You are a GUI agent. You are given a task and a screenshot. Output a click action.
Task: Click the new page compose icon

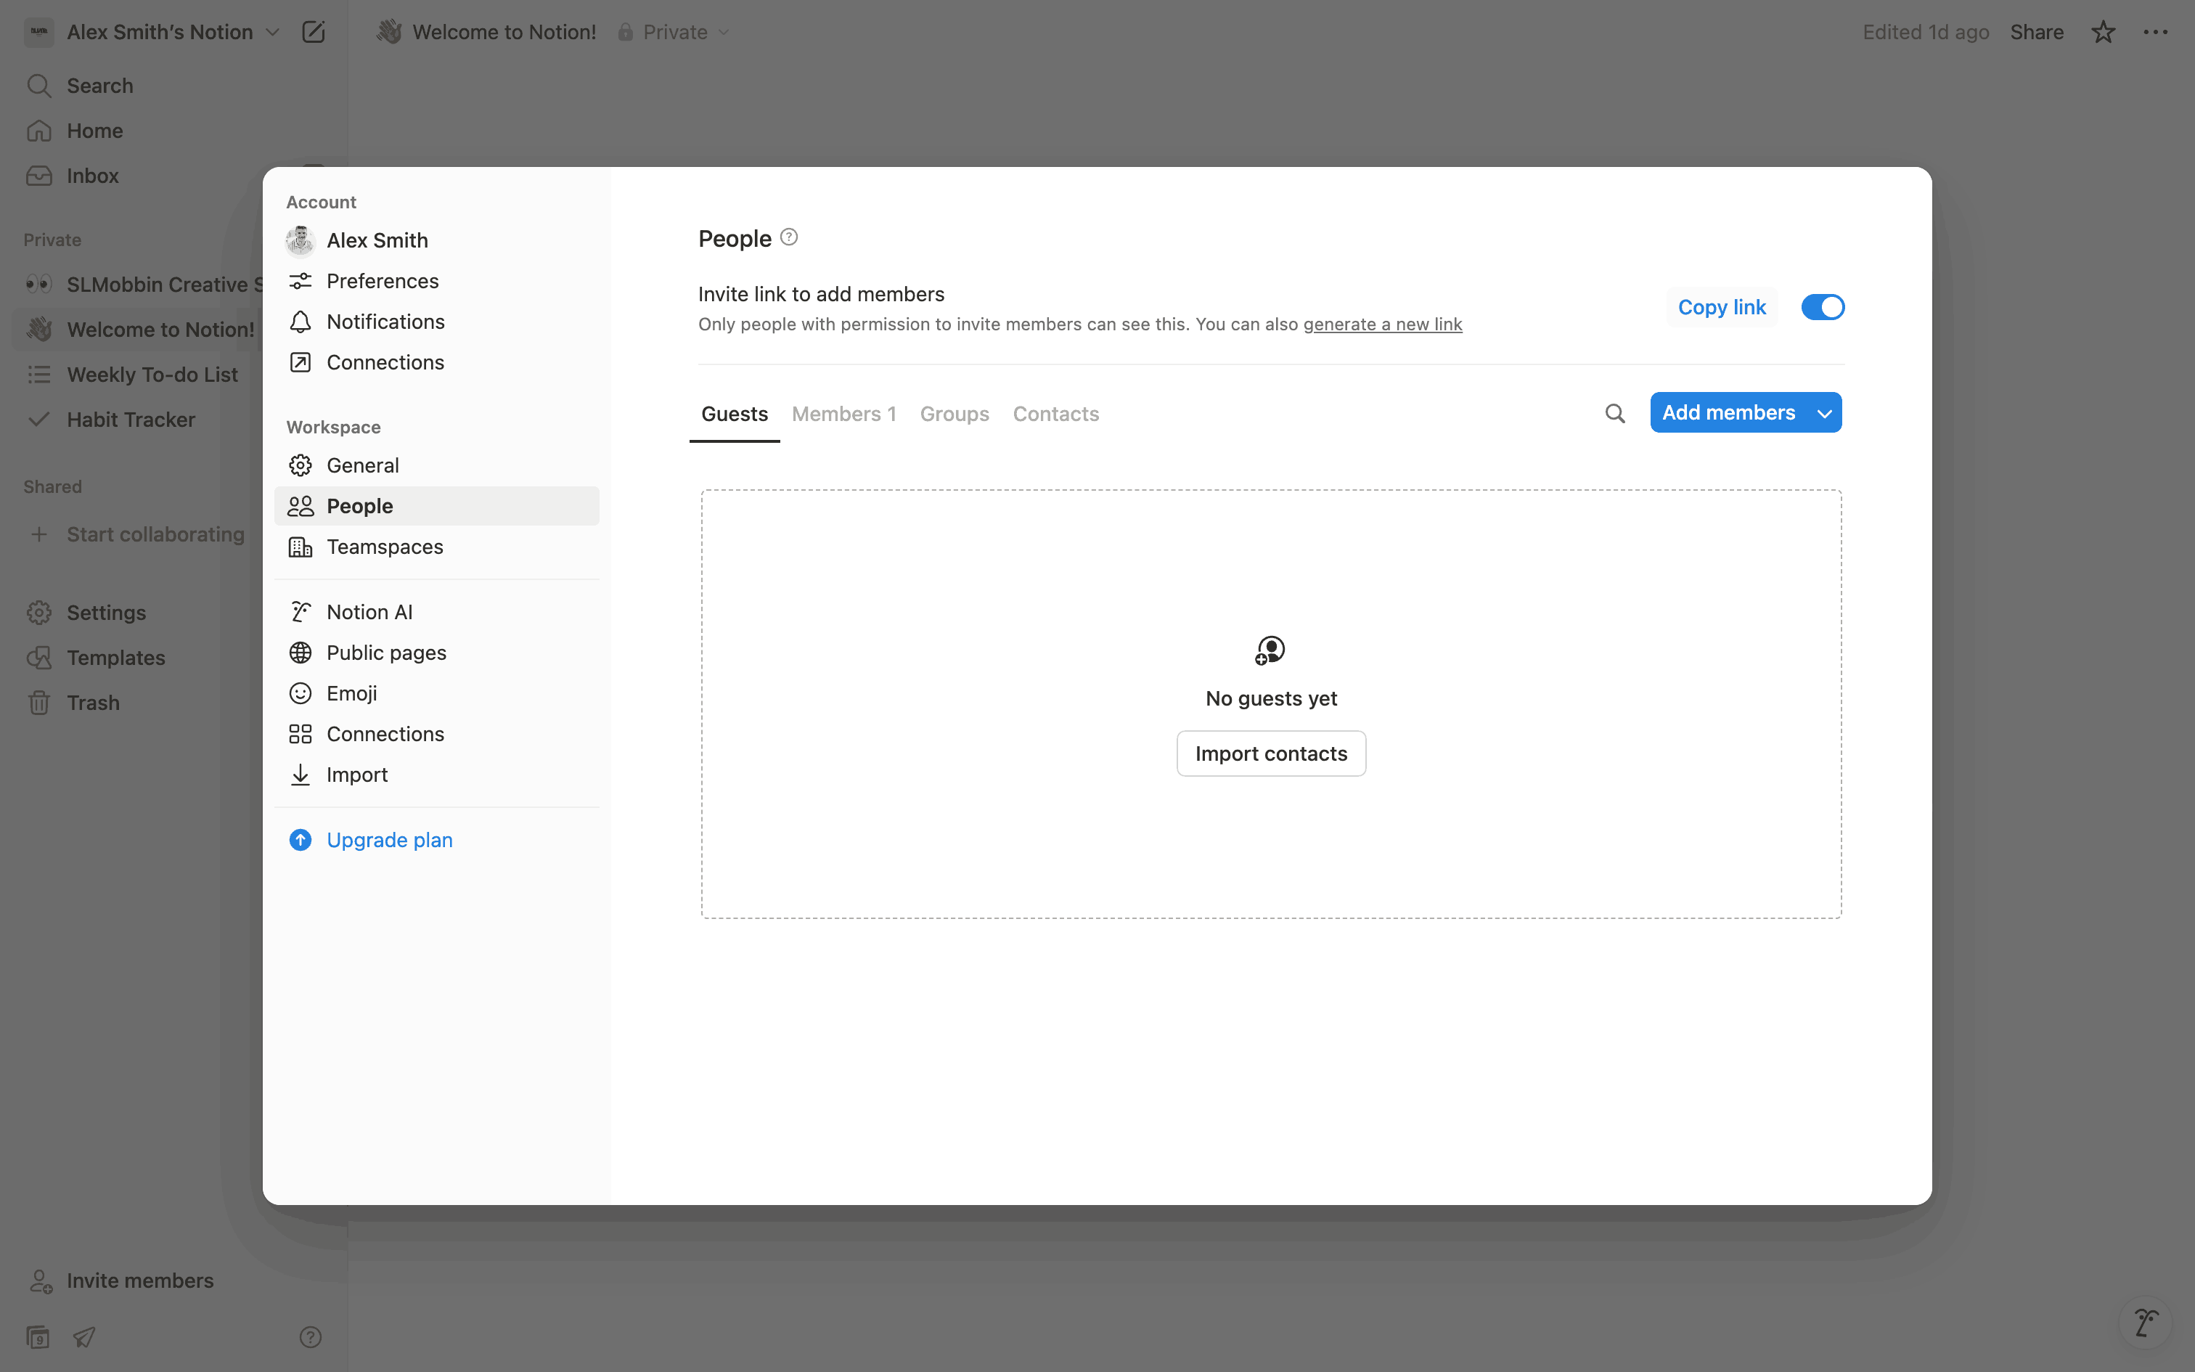tap(313, 33)
